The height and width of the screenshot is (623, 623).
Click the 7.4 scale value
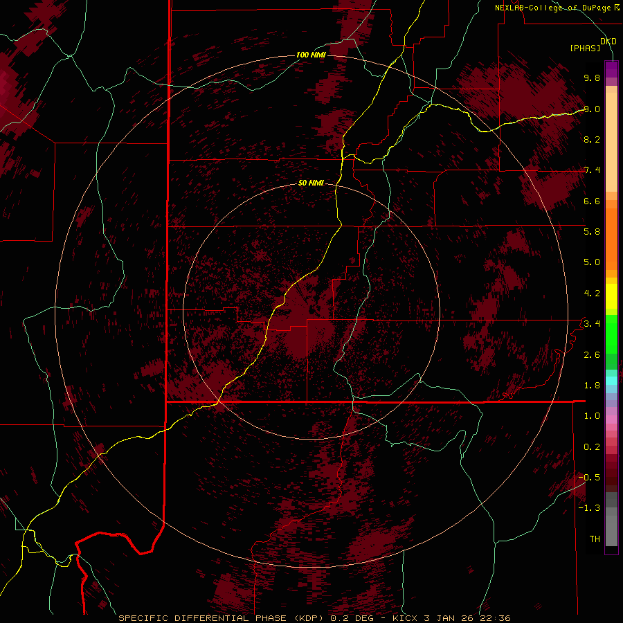pyautogui.click(x=592, y=170)
